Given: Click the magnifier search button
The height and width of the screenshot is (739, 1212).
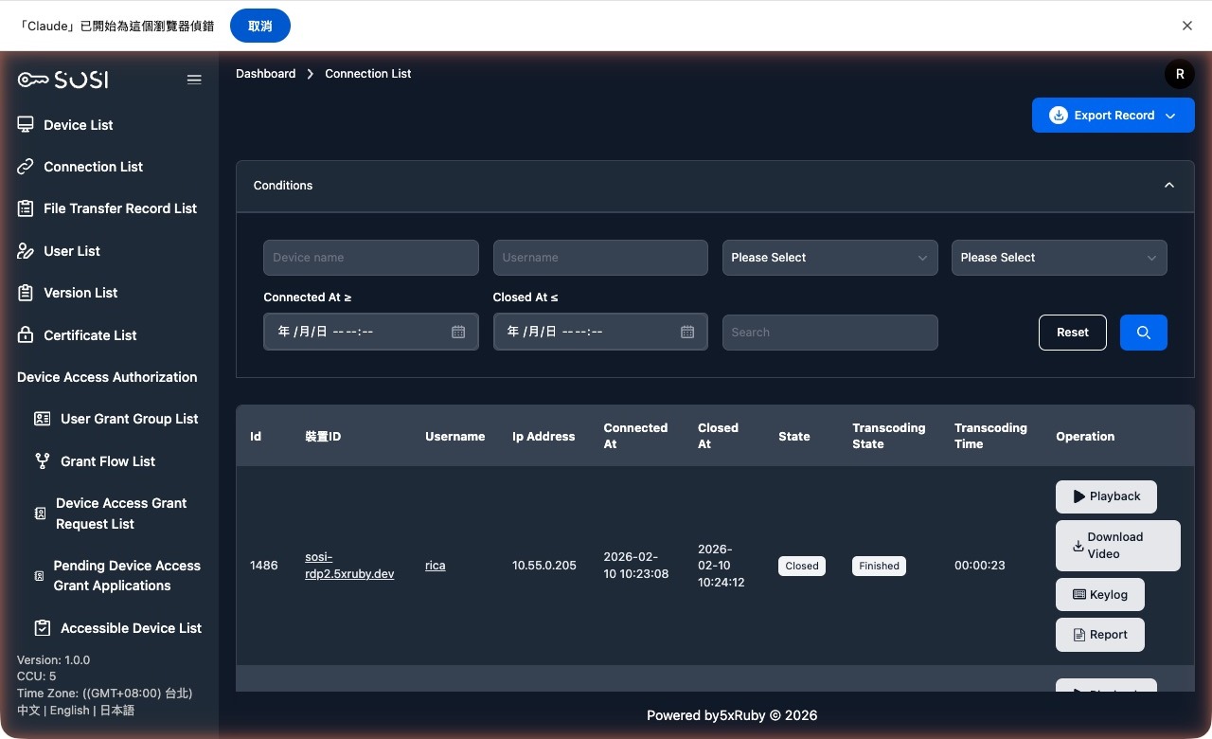Looking at the screenshot, I should [1143, 333].
